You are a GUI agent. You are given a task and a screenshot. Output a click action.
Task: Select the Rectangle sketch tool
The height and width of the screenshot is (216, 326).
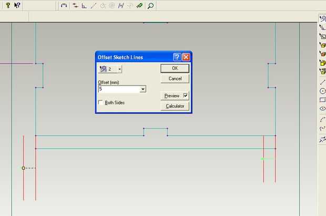(322, 100)
